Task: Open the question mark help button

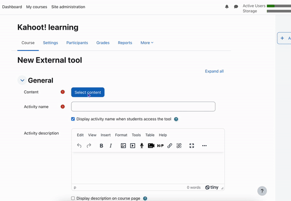Action: pyautogui.click(x=262, y=191)
